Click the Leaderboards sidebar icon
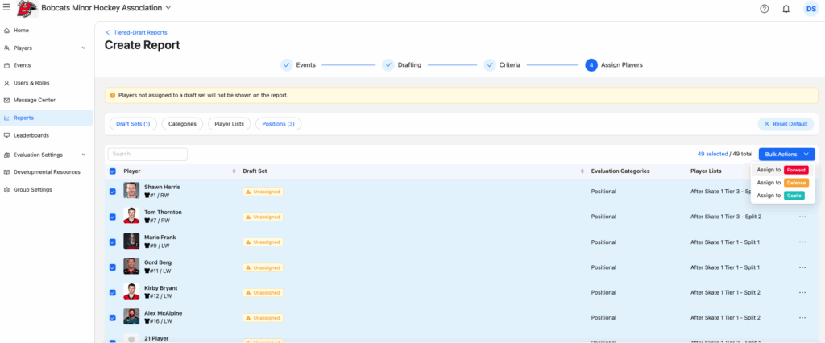The image size is (825, 343). [x=7, y=135]
